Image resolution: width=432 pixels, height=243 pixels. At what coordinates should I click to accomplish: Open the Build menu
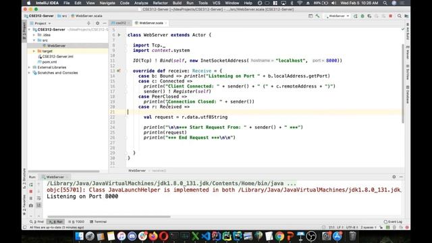[177, 3]
